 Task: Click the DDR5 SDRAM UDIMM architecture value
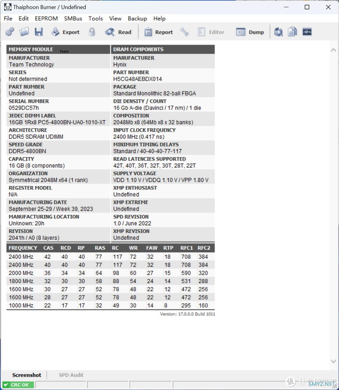[x=36, y=137]
